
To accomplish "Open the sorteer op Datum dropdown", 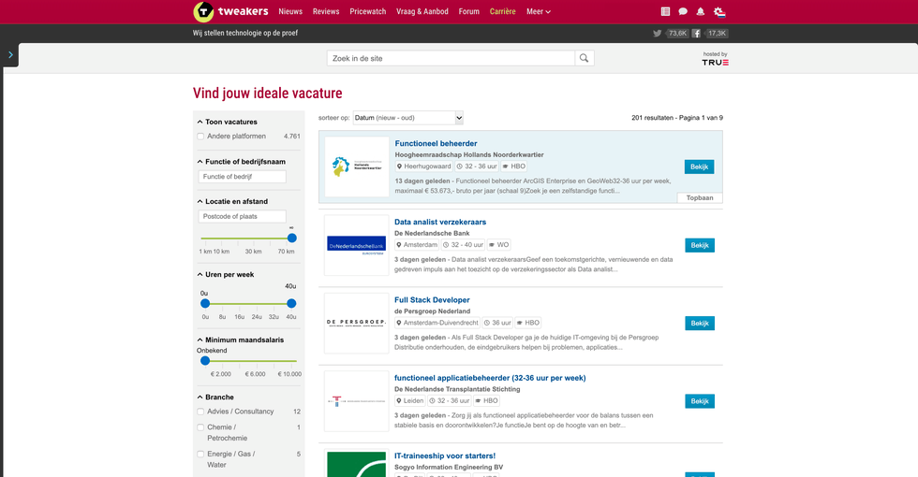I will tap(408, 118).
